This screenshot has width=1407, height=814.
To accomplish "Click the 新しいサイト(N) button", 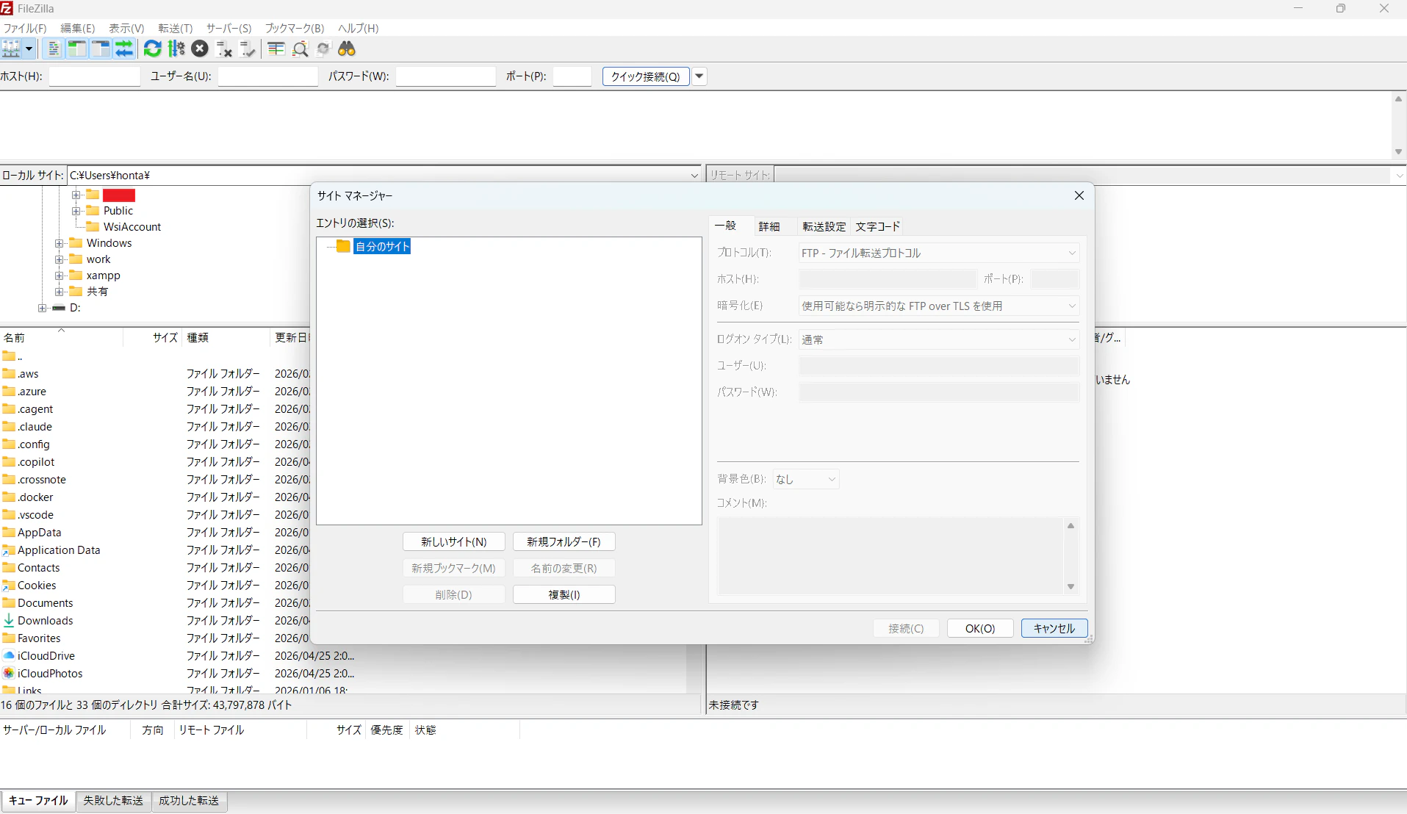I will pyautogui.click(x=454, y=541).
